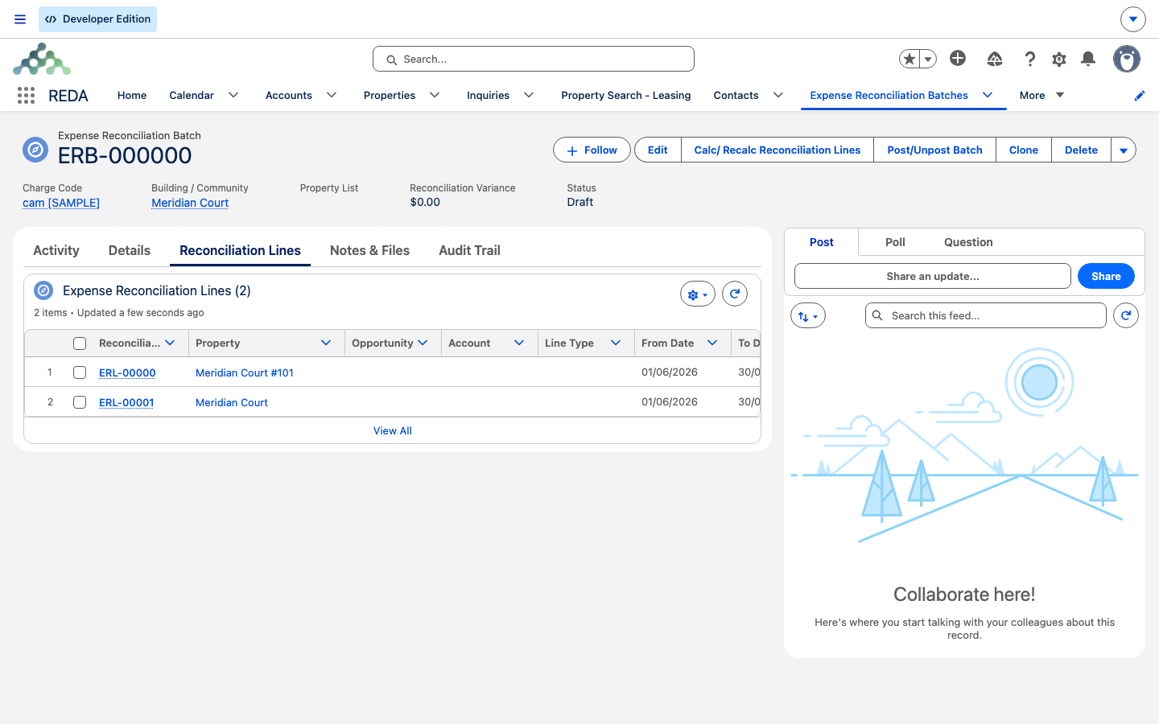Expand the Properties nav dropdown chevron

[x=435, y=95]
